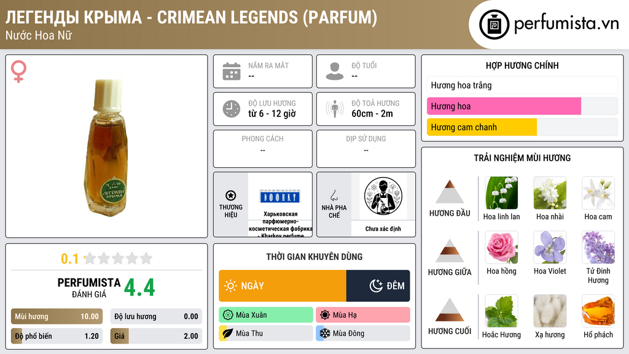The width and height of the screenshot is (629, 354).
Task: Choose the Mùa Xuân season bar
Action: pyautogui.click(x=266, y=315)
